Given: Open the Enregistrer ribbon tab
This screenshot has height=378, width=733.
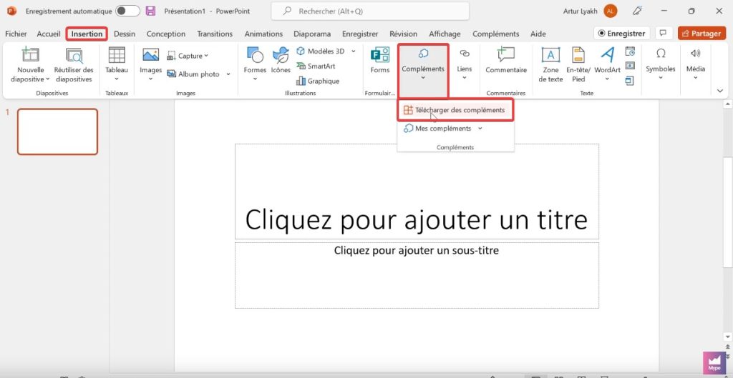Looking at the screenshot, I should [360, 34].
